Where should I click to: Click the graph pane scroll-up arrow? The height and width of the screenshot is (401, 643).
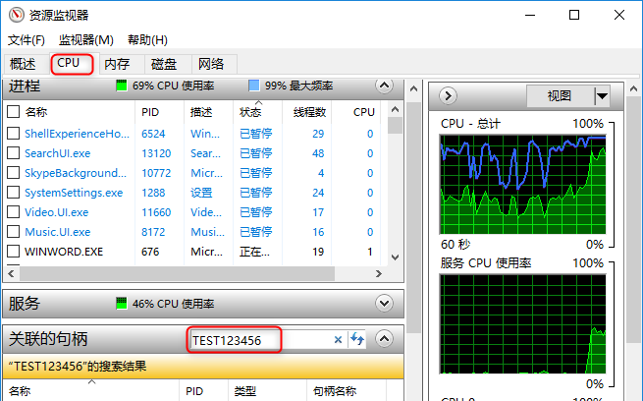click(x=633, y=88)
